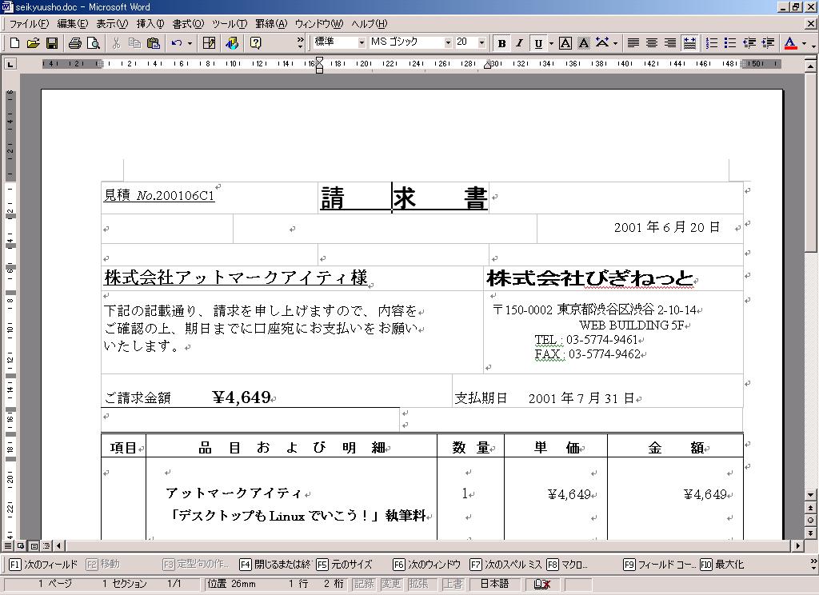Open the font dropdown showing MS ゴシック
The height and width of the screenshot is (595, 819).
pos(448,43)
